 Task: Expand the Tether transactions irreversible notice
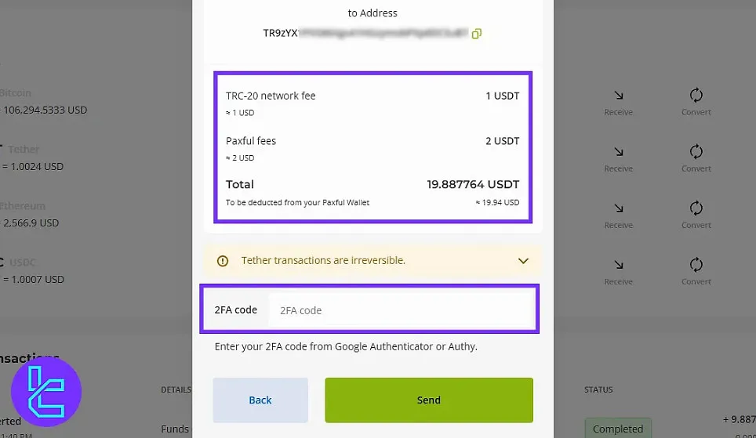pyautogui.click(x=523, y=261)
